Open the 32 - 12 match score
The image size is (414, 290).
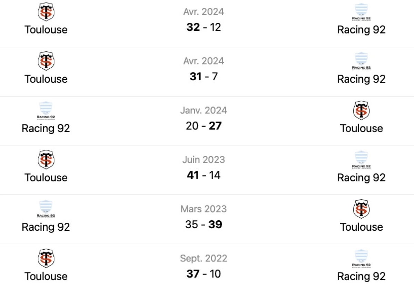[x=204, y=27]
